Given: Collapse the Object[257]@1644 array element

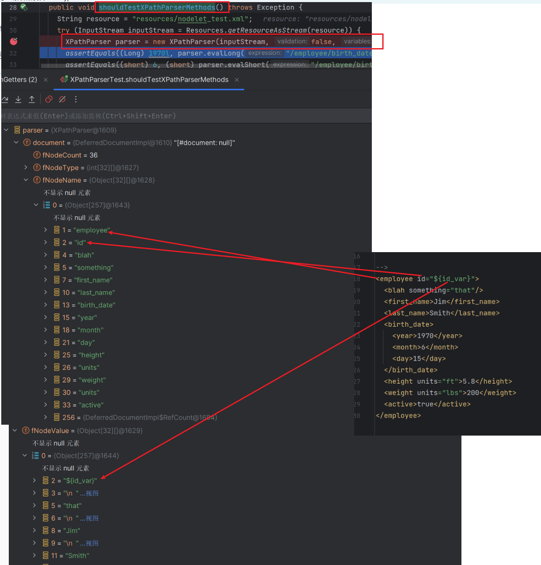Looking at the screenshot, I should (x=24, y=455).
